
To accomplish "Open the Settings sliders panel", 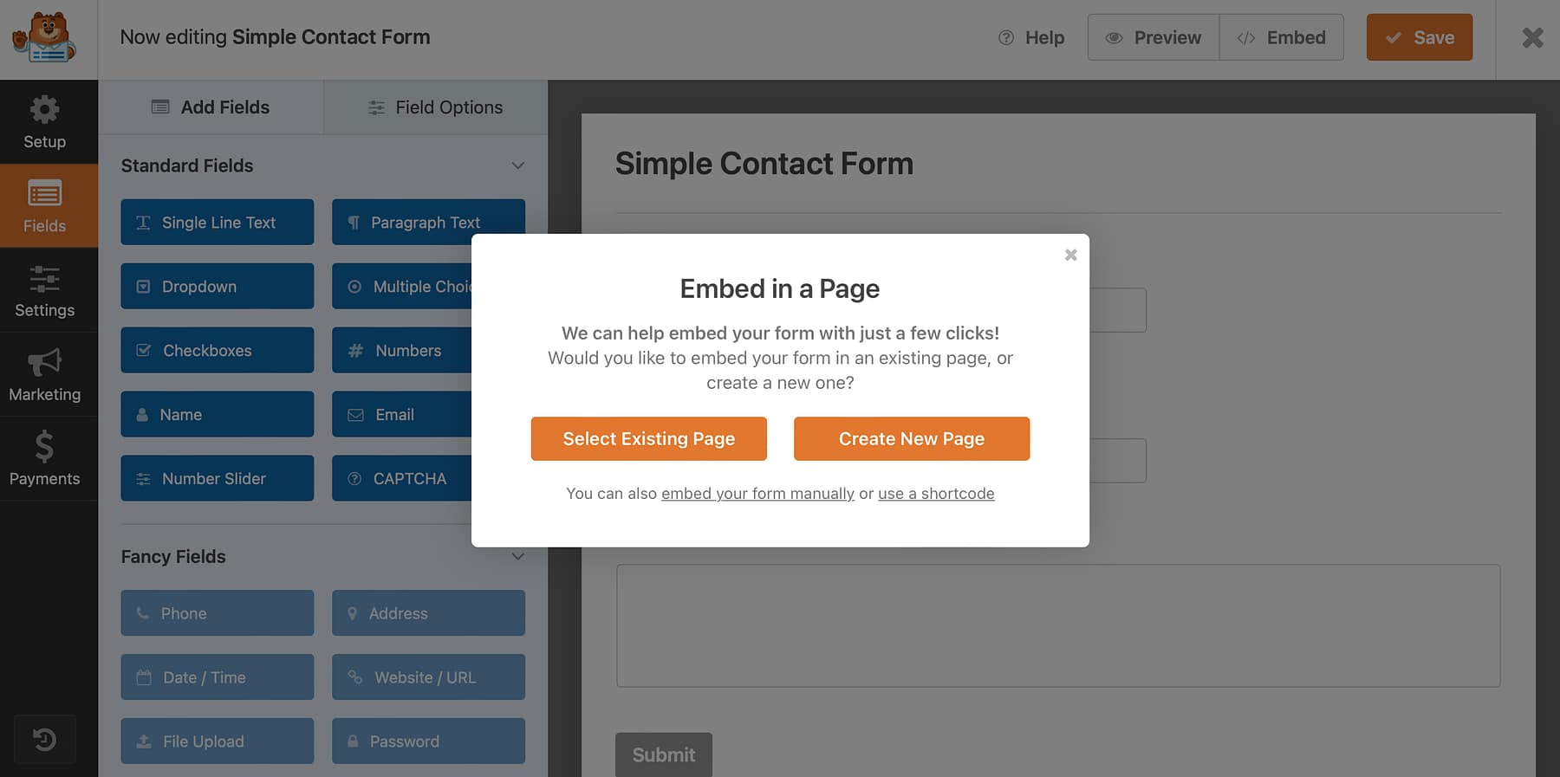I will point(44,291).
